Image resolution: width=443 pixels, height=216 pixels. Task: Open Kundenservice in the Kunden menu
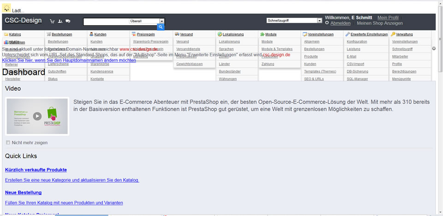(102, 72)
